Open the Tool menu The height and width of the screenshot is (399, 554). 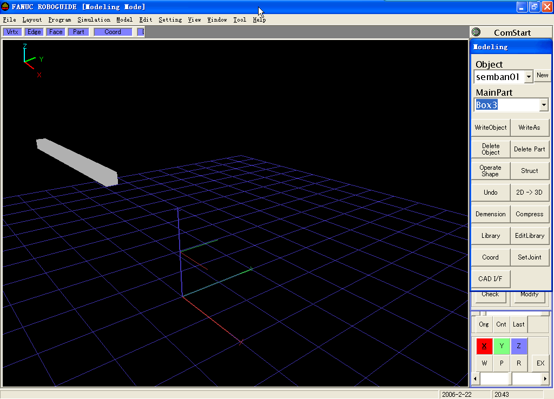(240, 20)
